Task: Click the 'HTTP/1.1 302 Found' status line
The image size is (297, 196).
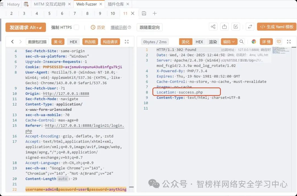Action: point(176,49)
